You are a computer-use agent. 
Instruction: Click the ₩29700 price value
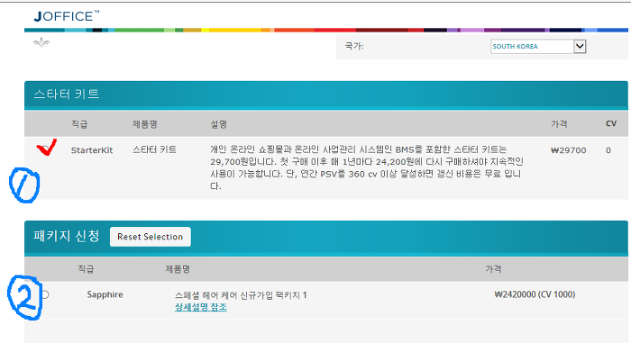pos(568,150)
